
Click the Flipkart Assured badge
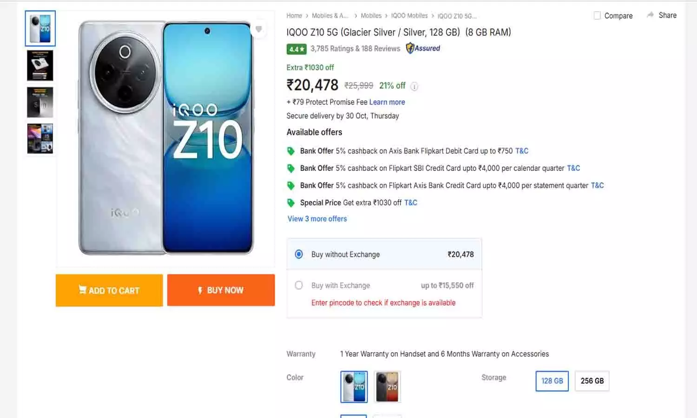pyautogui.click(x=422, y=48)
